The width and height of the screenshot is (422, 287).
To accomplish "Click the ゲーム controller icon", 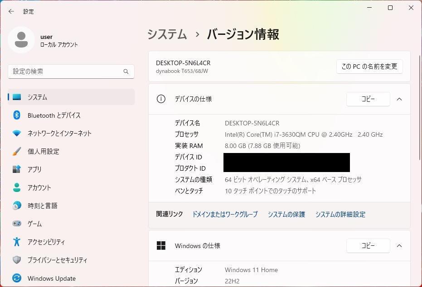I will tap(17, 224).
